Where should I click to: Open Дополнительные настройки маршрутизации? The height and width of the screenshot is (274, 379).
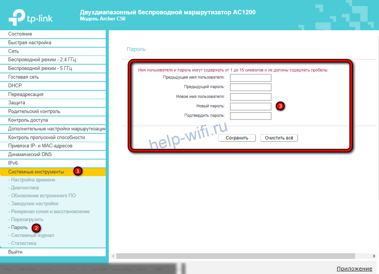[53, 129]
